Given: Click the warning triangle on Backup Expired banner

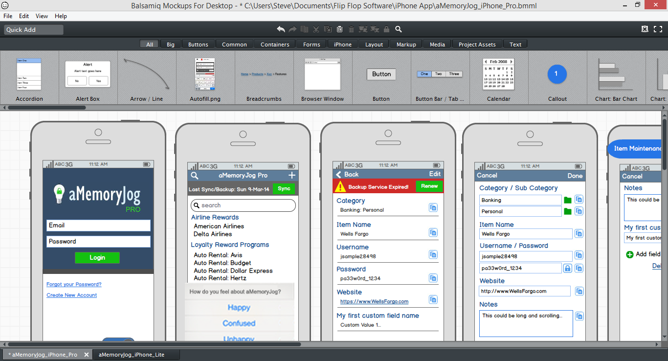Looking at the screenshot, I should click(x=340, y=186).
